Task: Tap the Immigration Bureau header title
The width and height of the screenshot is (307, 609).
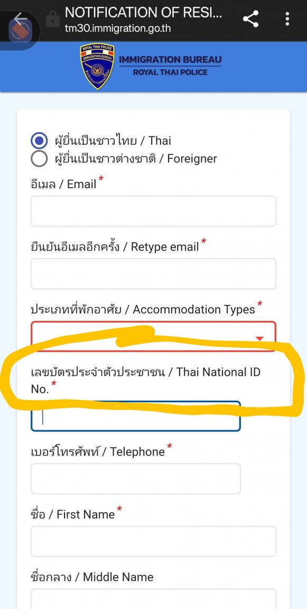Action: 170,60
